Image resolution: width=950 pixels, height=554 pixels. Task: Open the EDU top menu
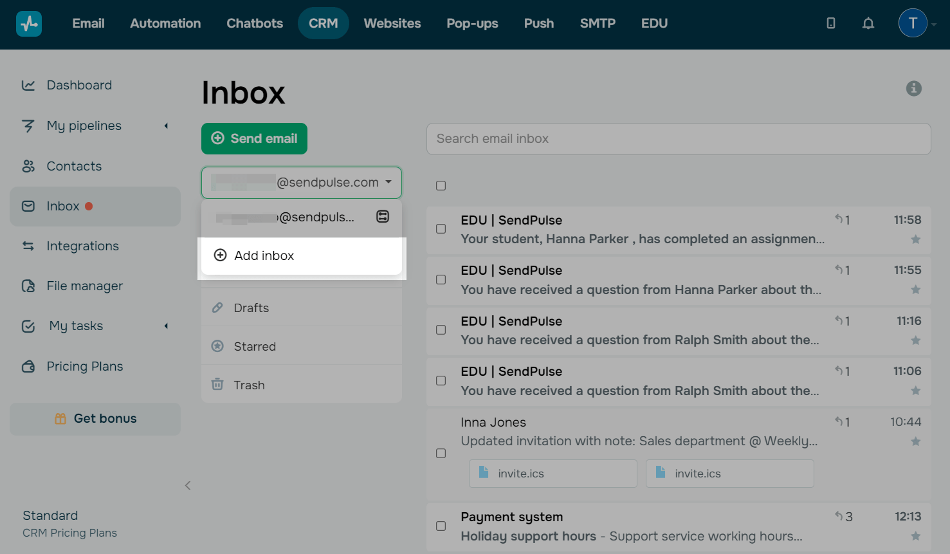(x=654, y=23)
